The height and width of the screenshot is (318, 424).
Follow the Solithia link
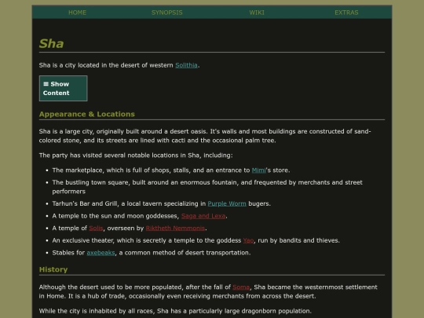point(186,65)
